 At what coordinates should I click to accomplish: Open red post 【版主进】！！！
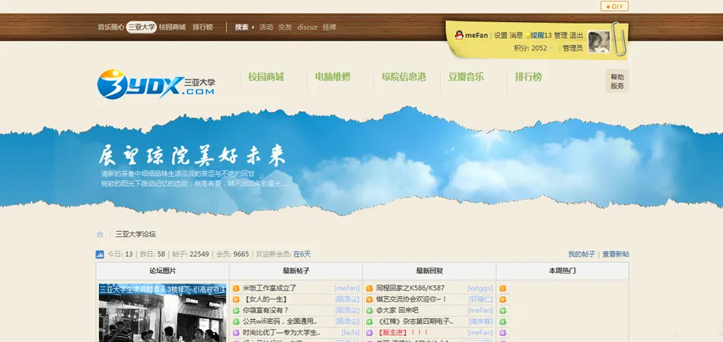(x=402, y=332)
